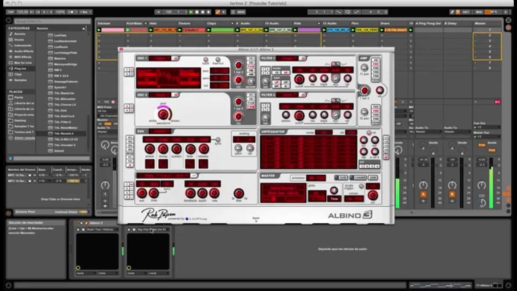This screenshot has height=291, width=517.
Task: Toggle OSC 1 freerun button
Action: (x=218, y=59)
